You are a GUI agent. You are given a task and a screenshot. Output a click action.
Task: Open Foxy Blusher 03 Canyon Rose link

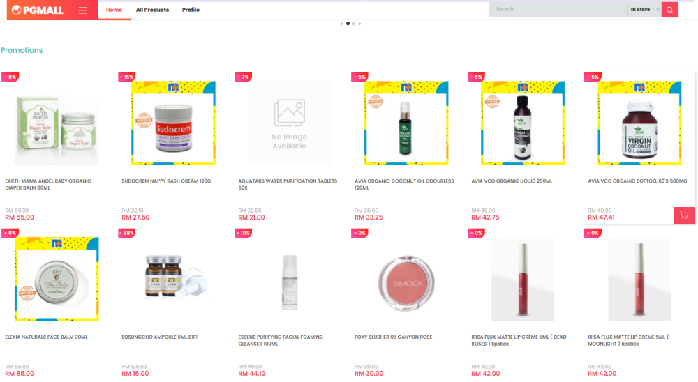(x=393, y=337)
